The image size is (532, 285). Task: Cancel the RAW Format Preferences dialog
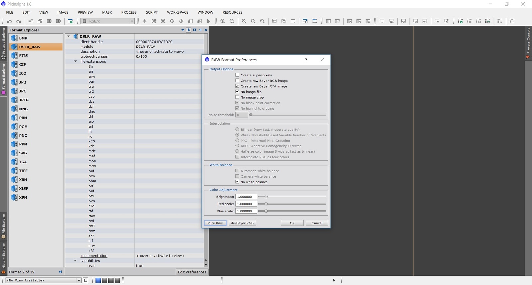317,223
